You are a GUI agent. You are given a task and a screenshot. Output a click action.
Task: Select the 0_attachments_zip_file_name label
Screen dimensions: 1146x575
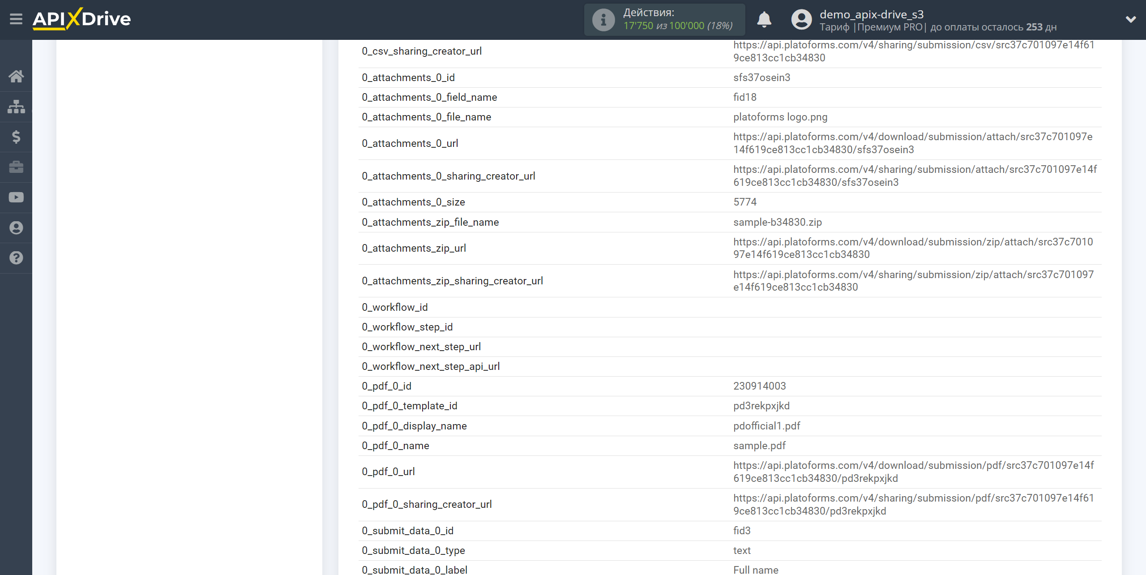[430, 222]
